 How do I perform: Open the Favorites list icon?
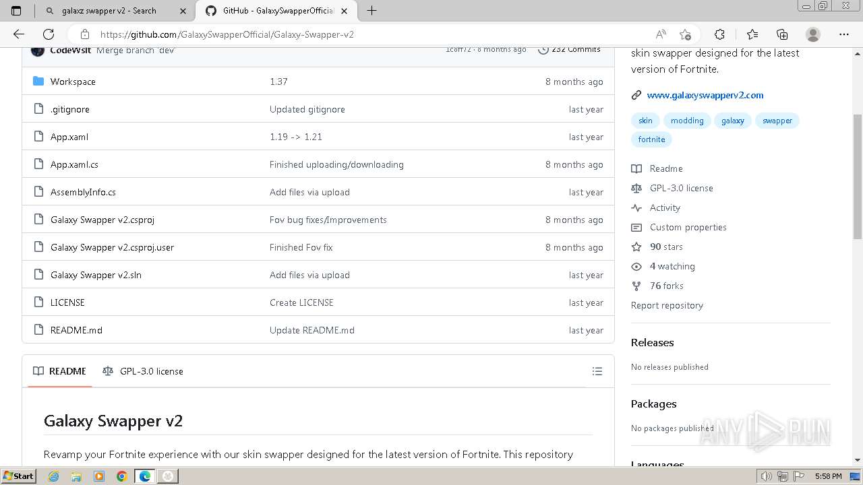pos(752,34)
